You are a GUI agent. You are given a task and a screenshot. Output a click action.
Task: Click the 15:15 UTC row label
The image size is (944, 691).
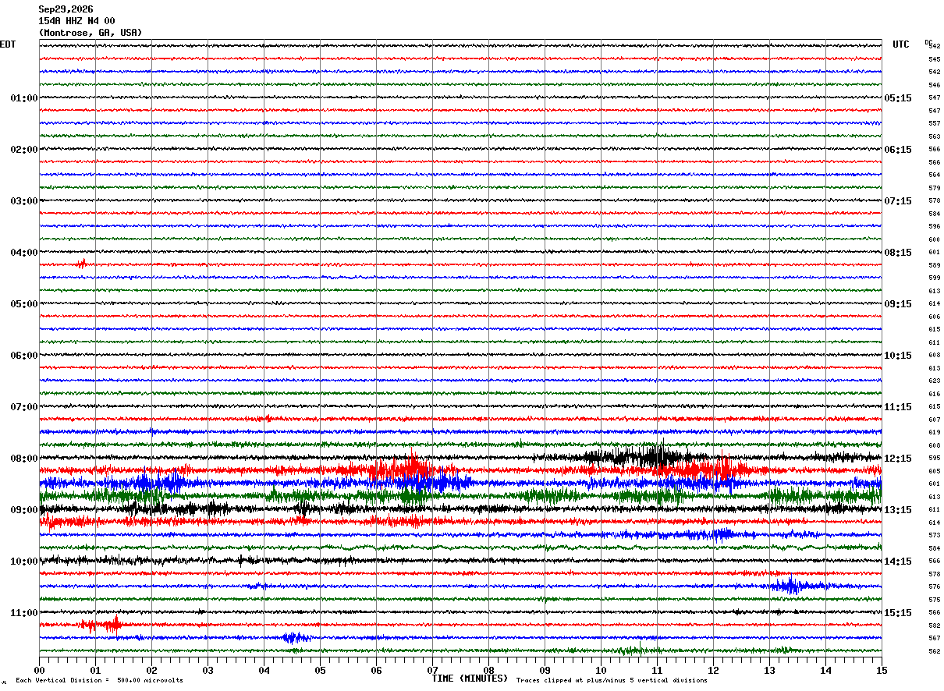898,612
